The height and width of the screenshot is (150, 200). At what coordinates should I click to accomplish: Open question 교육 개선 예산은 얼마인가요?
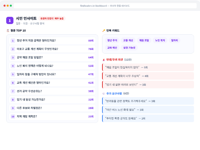click(52, 83)
